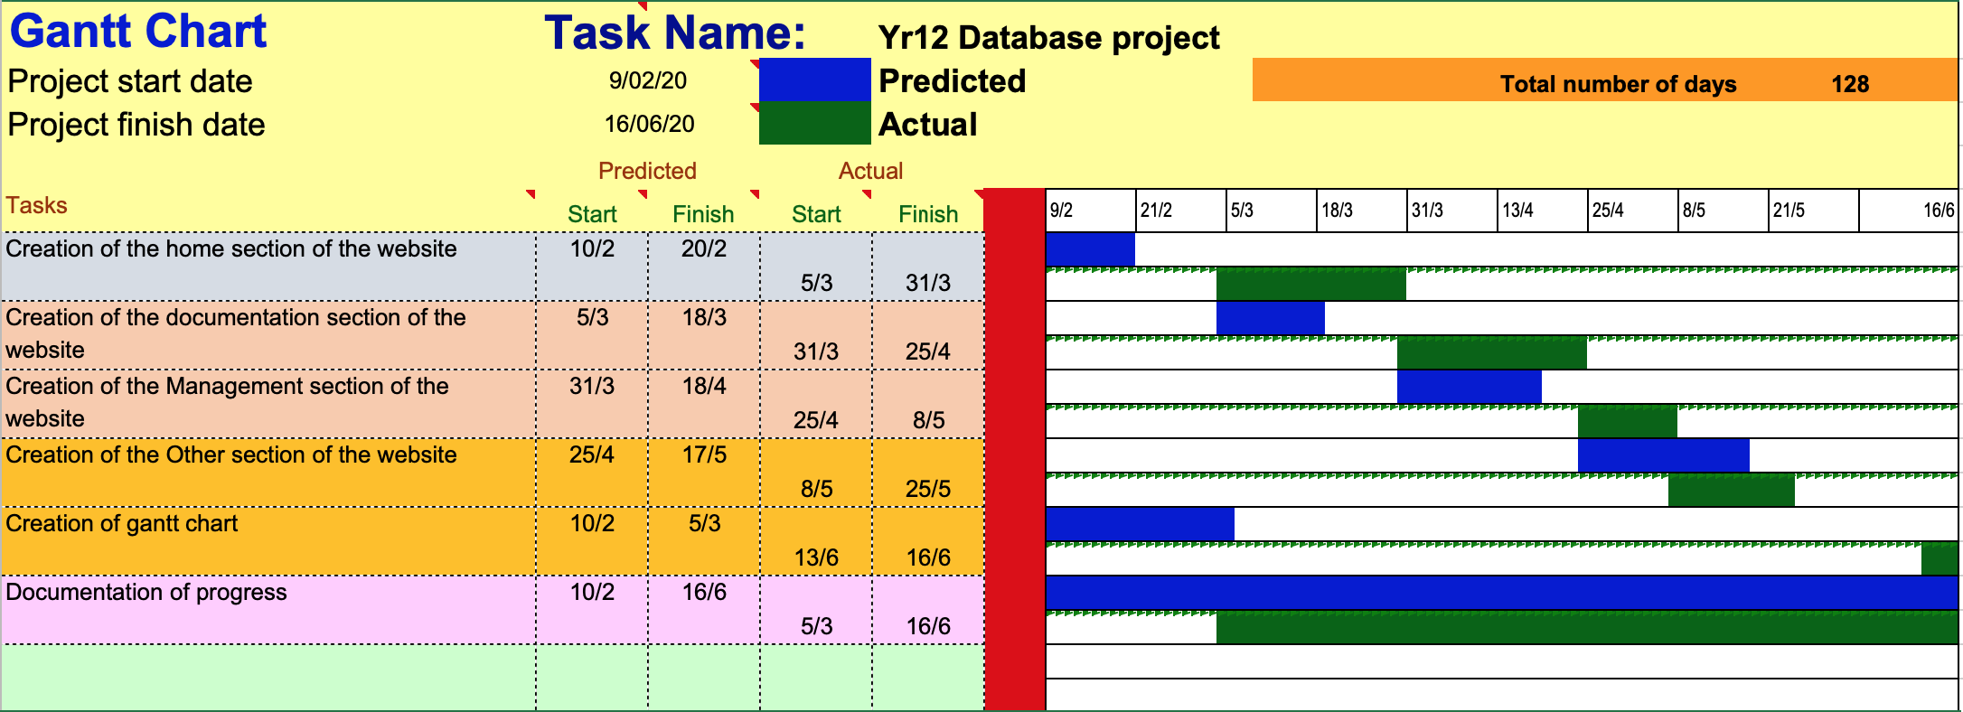Click home section actual finish 31/3
The image size is (1963, 712).
[x=928, y=283]
